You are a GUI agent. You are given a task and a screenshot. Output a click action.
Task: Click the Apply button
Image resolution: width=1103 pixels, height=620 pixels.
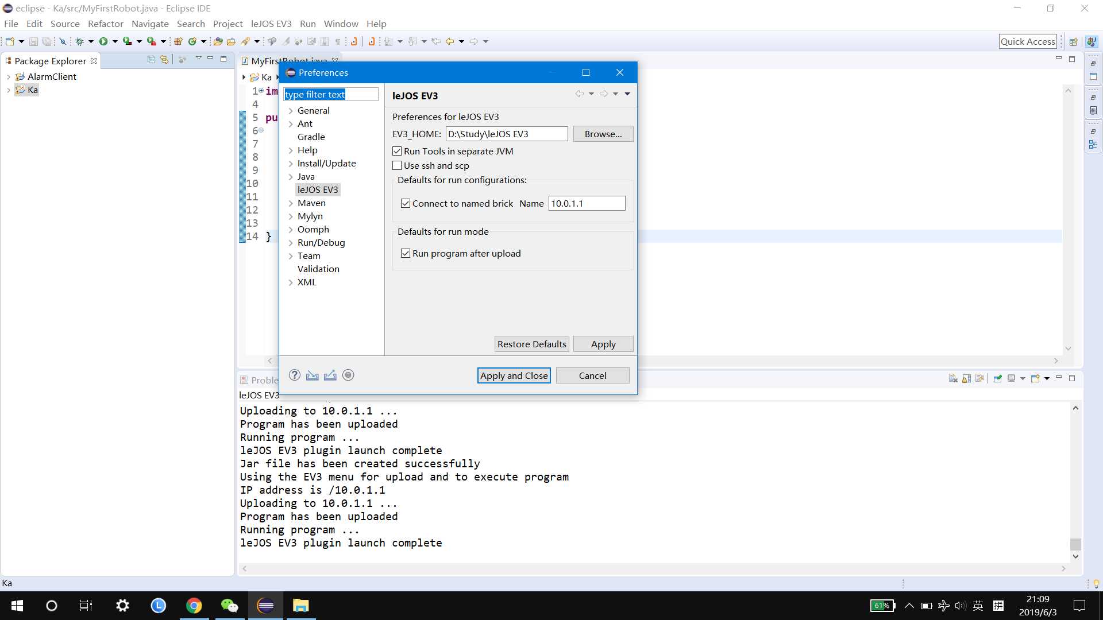pyautogui.click(x=603, y=344)
